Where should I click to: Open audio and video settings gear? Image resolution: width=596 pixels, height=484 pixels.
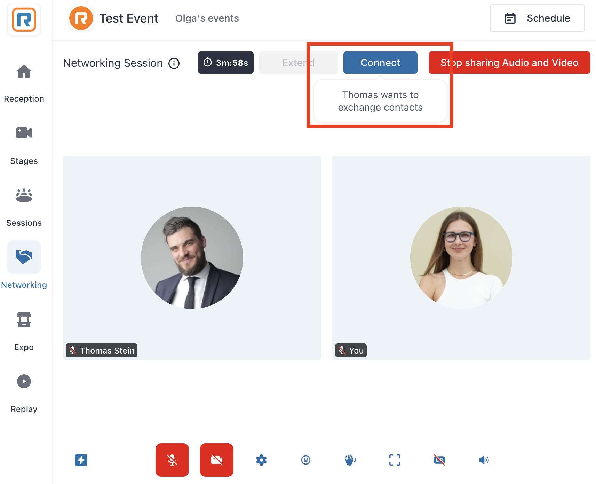tap(261, 460)
